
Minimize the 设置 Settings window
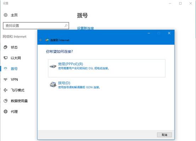pyautogui.click(x=170, y=4)
